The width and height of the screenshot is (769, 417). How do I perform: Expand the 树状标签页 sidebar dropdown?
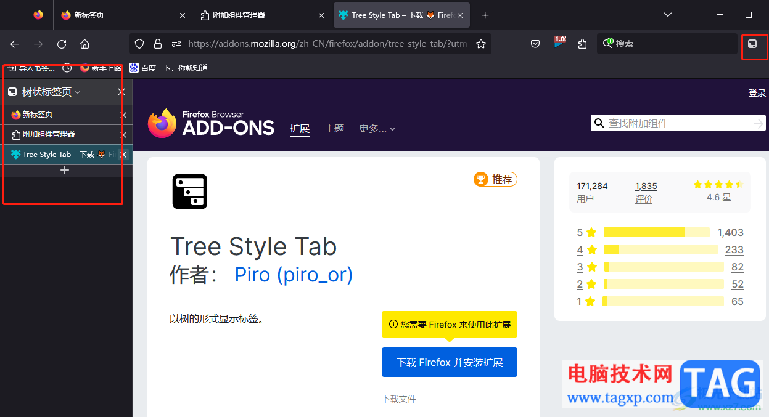(x=78, y=92)
